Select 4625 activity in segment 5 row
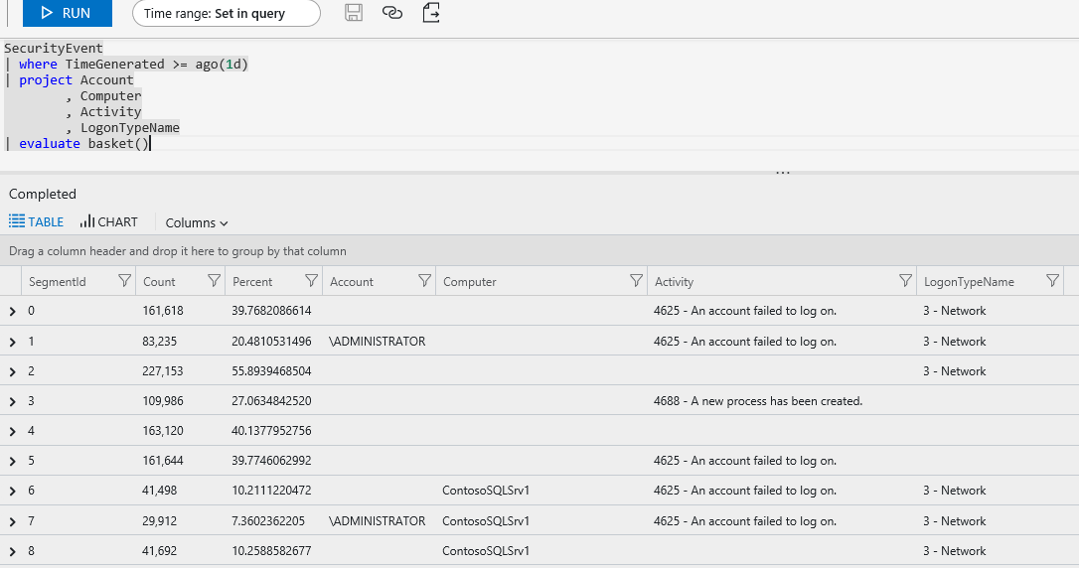1079x568 pixels. tap(744, 461)
